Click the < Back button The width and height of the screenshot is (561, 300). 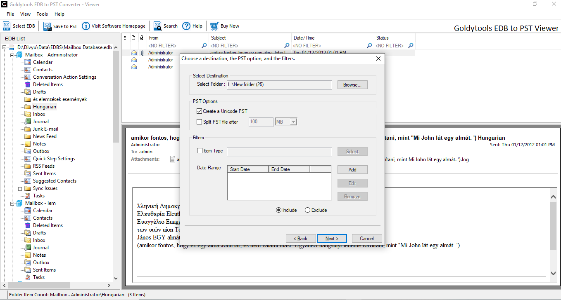click(x=301, y=239)
